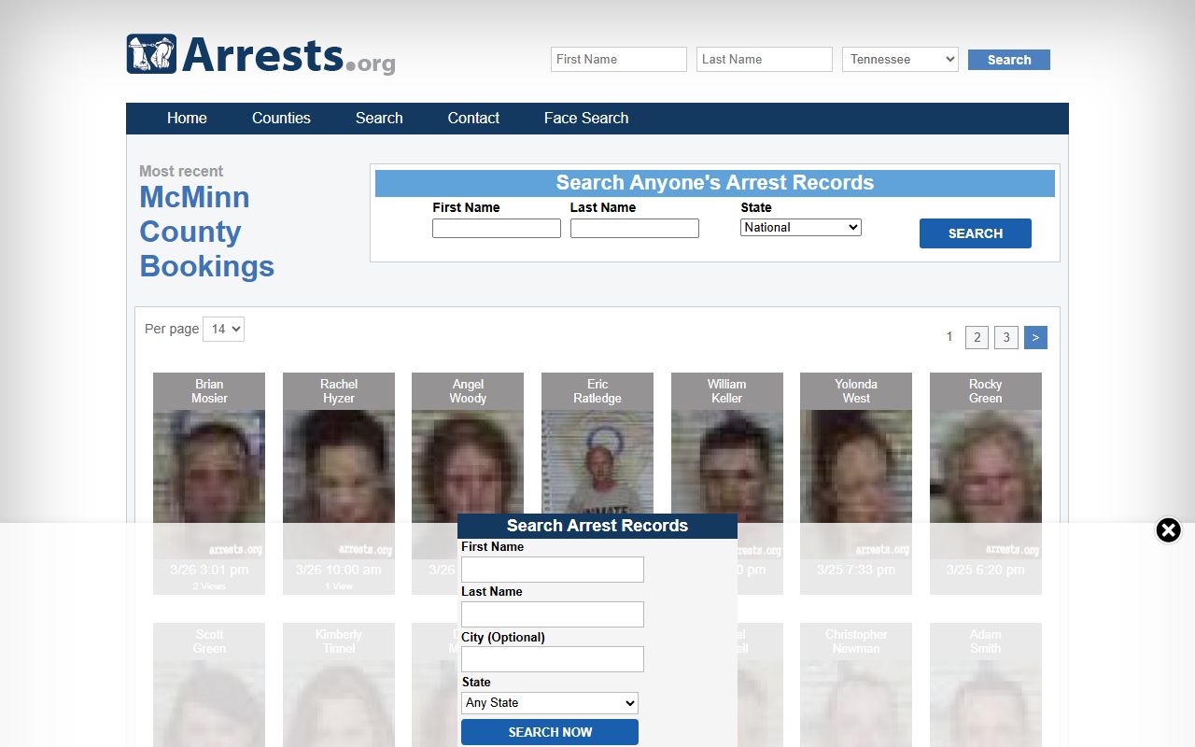
Task: Open the Tennessee state dropdown
Action: [900, 59]
